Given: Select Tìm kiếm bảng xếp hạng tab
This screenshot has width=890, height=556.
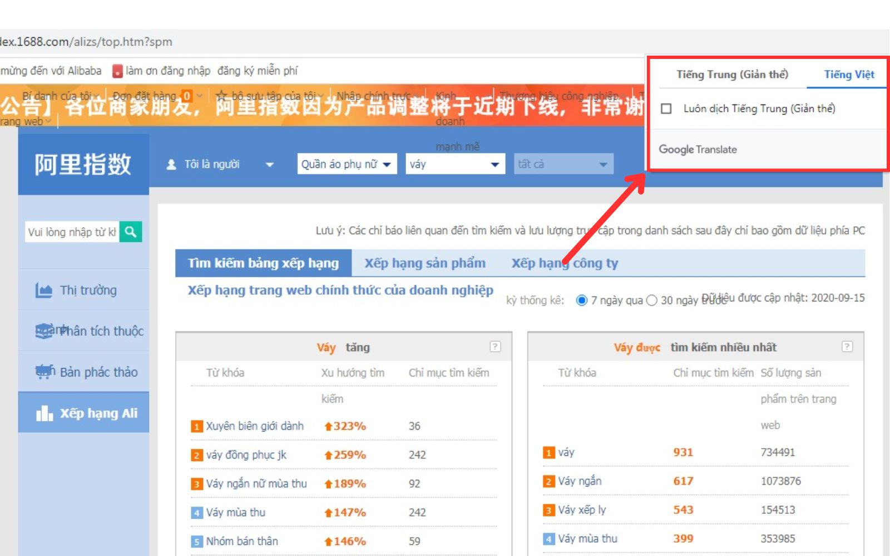Looking at the screenshot, I should 263,263.
